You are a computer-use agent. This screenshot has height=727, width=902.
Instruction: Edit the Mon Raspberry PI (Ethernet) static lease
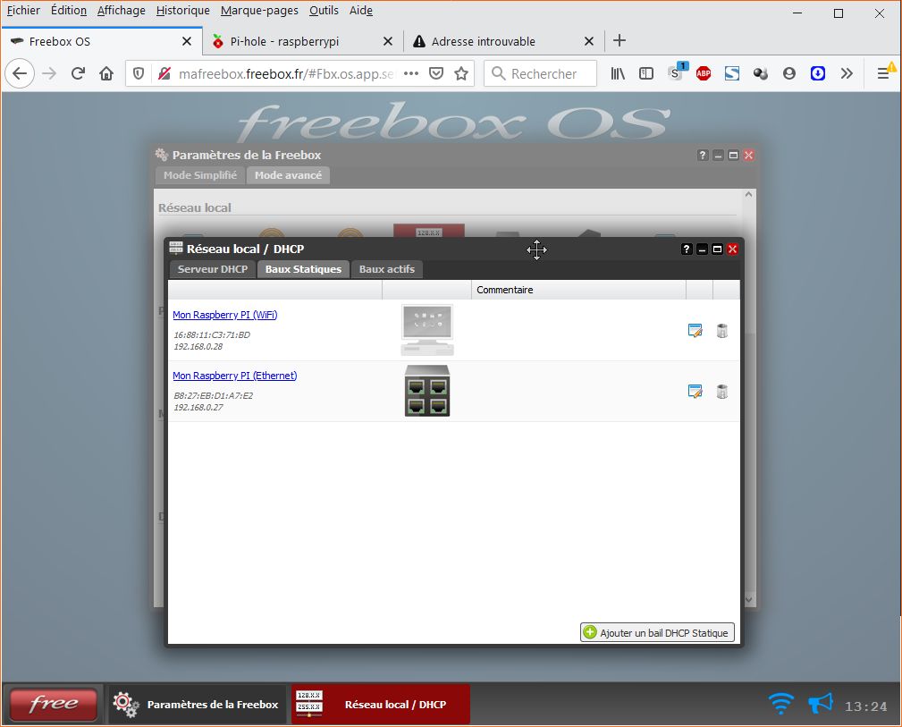tap(695, 392)
